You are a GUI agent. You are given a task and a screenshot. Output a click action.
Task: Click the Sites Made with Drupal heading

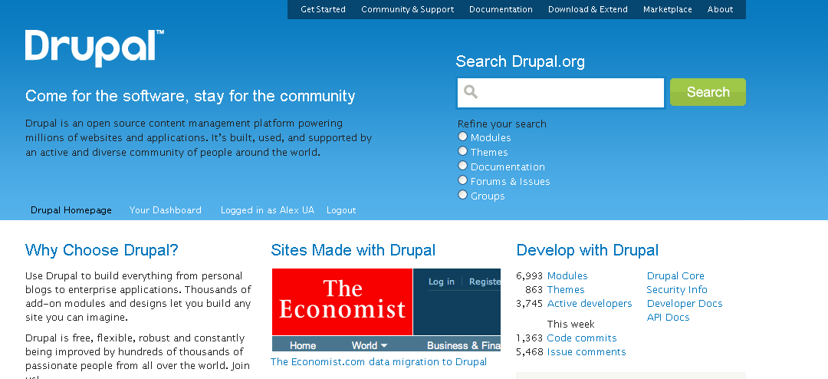click(x=353, y=249)
